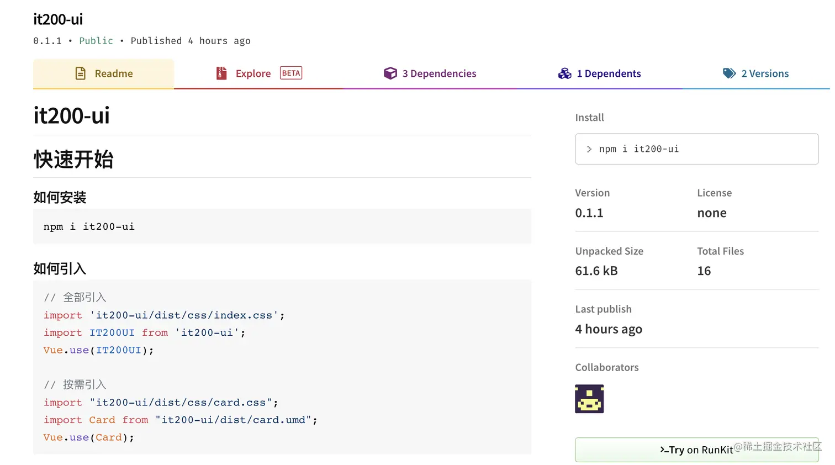
Task: View the 1 Dependents tab
Action: pos(609,73)
